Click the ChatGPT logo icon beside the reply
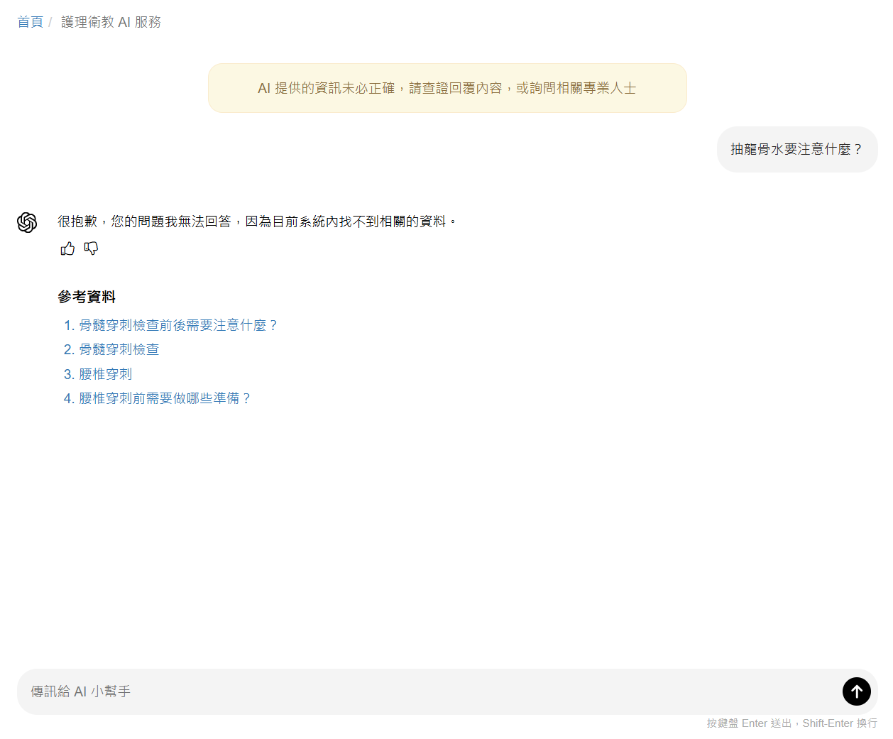Screen dimensions: 893x739 pos(27,221)
